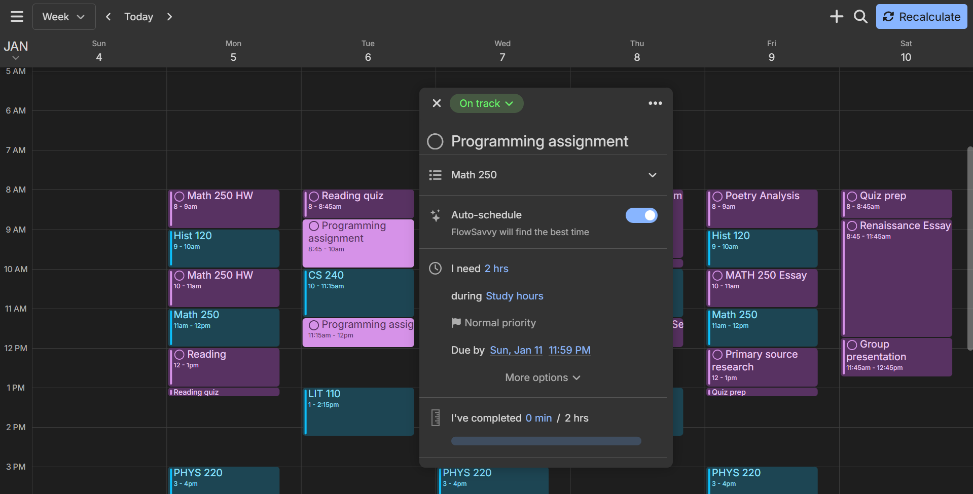The image size is (973, 494).
Task: Open the hamburger main menu
Action: [x=17, y=17]
